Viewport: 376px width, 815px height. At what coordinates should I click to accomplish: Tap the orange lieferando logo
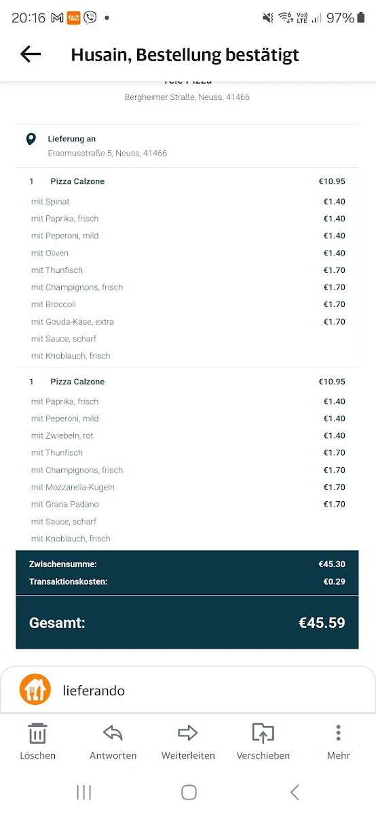pos(35,690)
